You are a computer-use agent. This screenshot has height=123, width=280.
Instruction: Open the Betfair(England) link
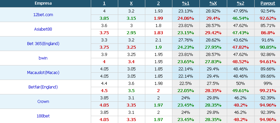click(43, 87)
